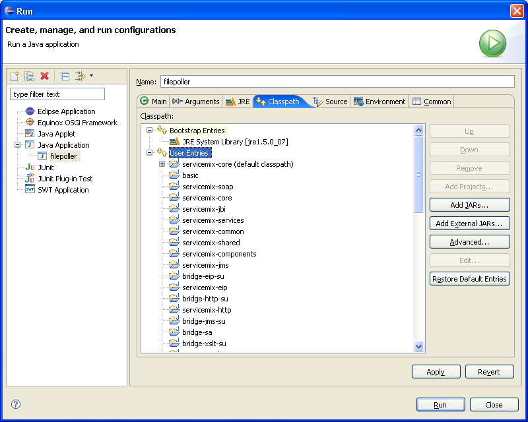Image resolution: width=528 pixels, height=422 pixels.
Task: Collapse the Java Application tree node
Action: tap(18, 145)
